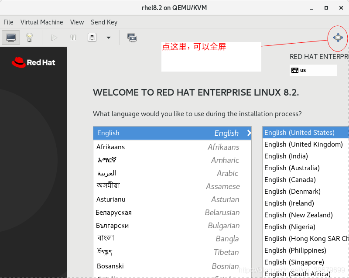Choose English (South Africa) locale
Screen dimensions: 349x278
click(x=306, y=274)
